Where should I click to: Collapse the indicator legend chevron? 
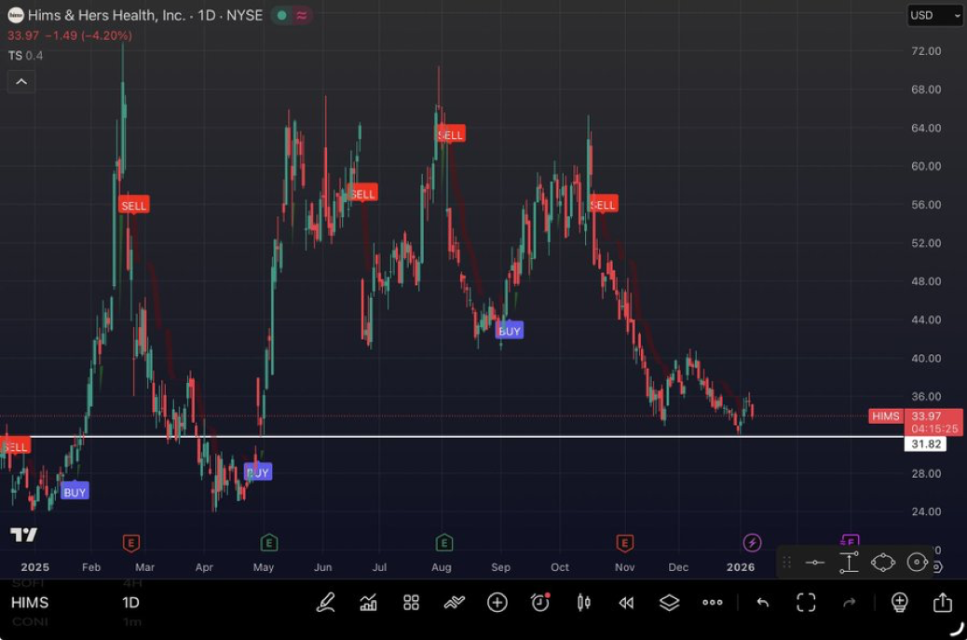click(21, 81)
